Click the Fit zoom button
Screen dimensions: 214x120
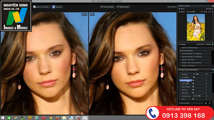coord(202,12)
